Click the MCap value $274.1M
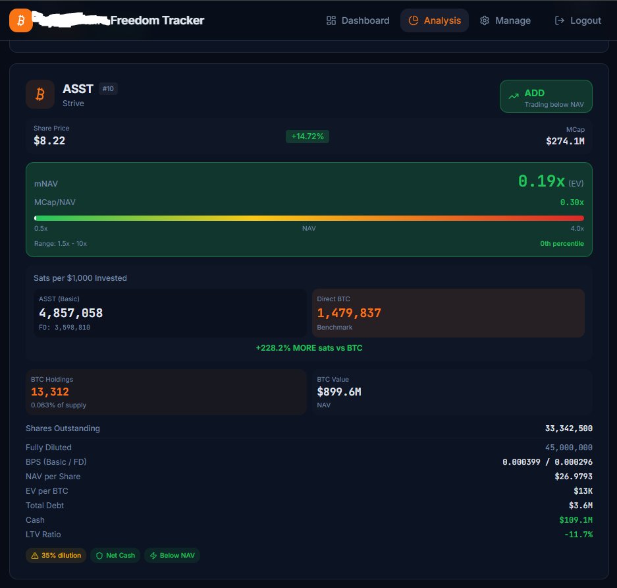This screenshot has height=588, width=617. point(565,141)
